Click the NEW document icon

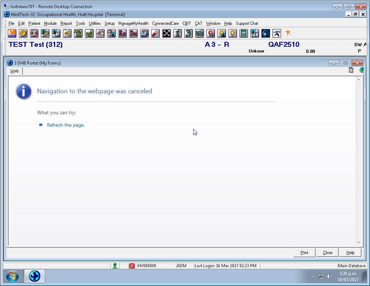pyautogui.click(x=199, y=33)
